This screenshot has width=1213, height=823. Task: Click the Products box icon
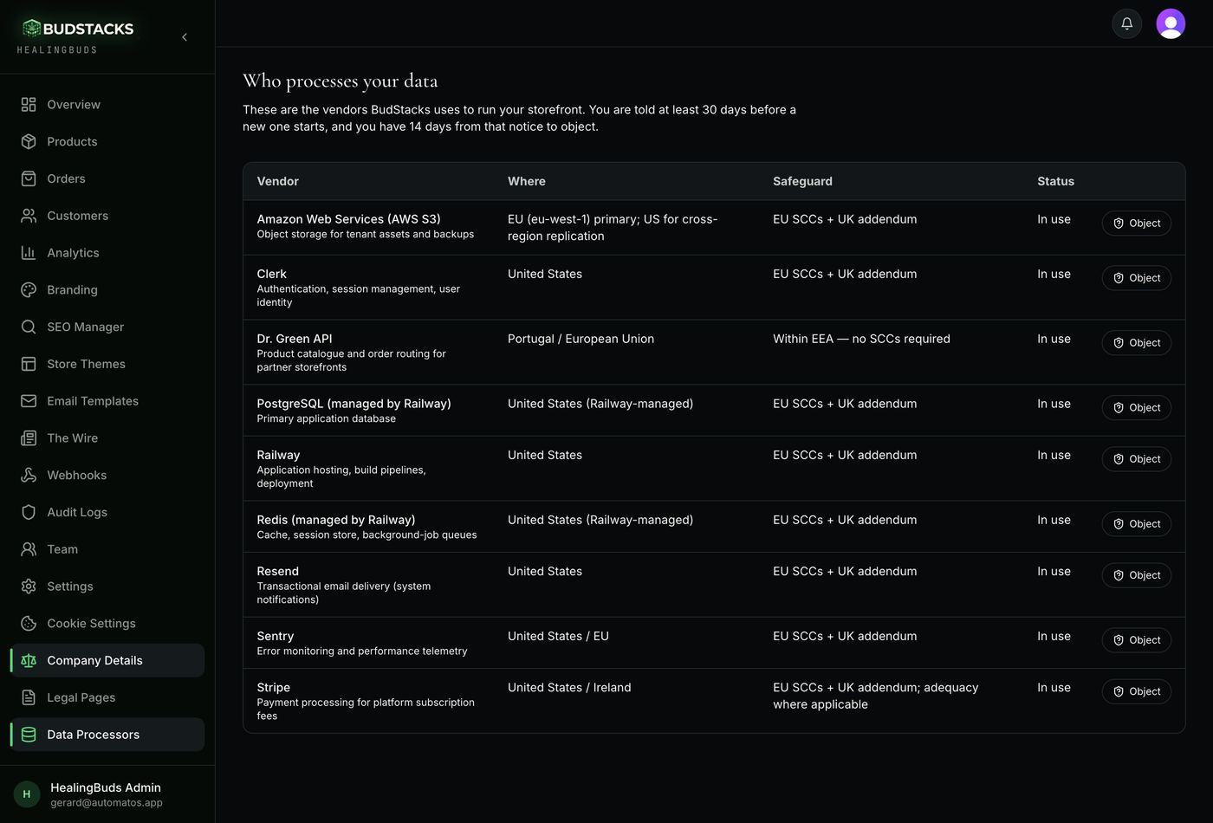(29, 142)
